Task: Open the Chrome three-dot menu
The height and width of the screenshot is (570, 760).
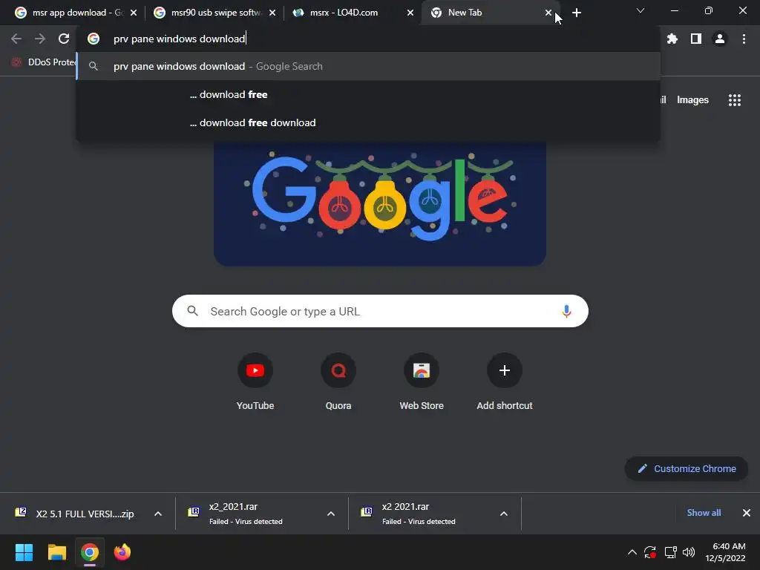Action: tap(744, 39)
